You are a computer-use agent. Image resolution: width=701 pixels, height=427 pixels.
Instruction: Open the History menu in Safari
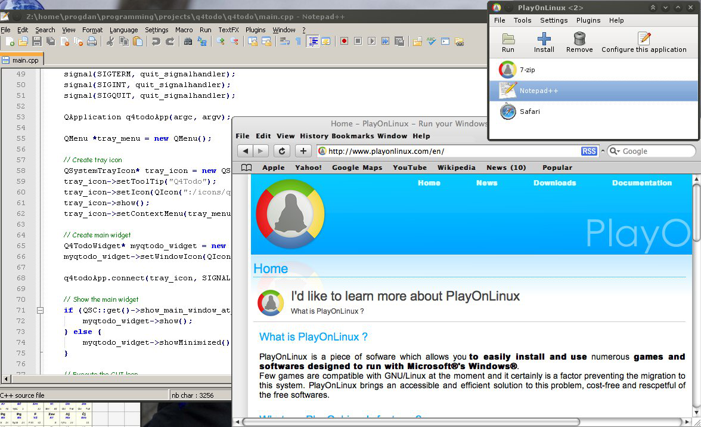pos(314,136)
